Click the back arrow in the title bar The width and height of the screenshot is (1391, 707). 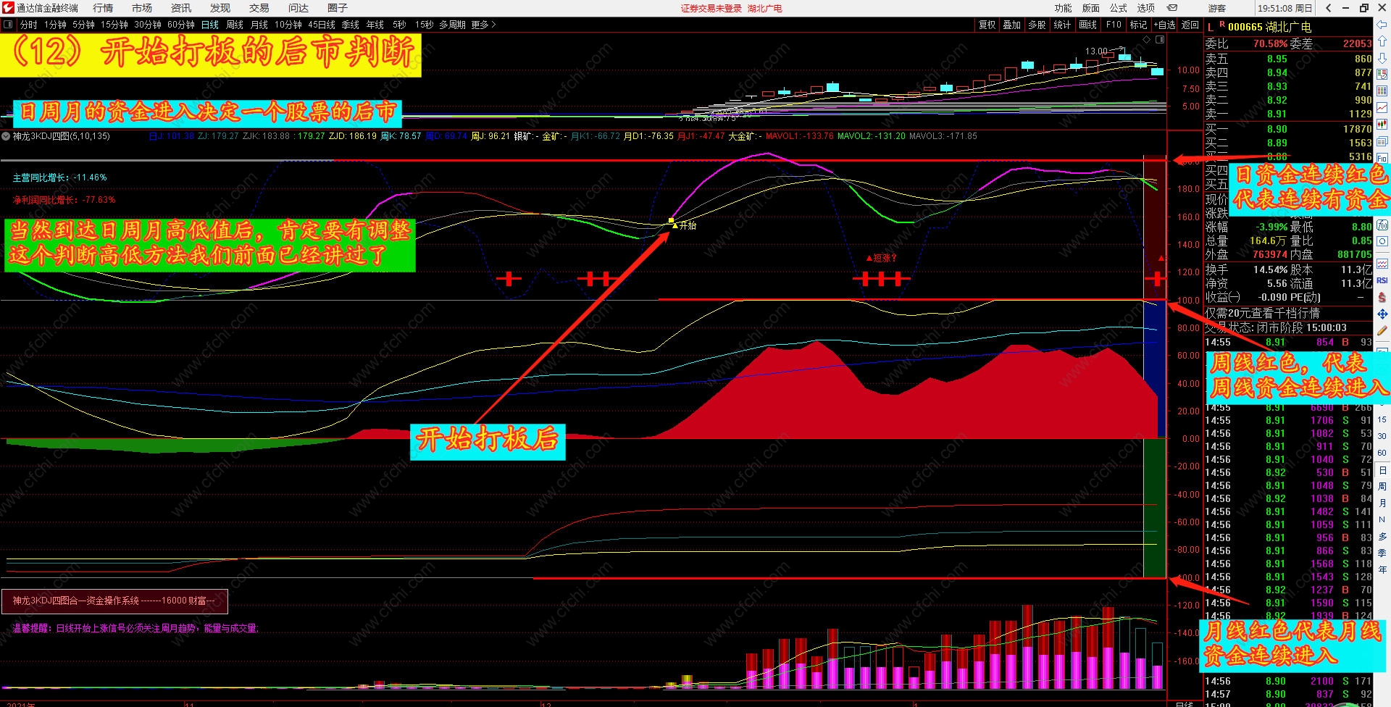(1328, 8)
